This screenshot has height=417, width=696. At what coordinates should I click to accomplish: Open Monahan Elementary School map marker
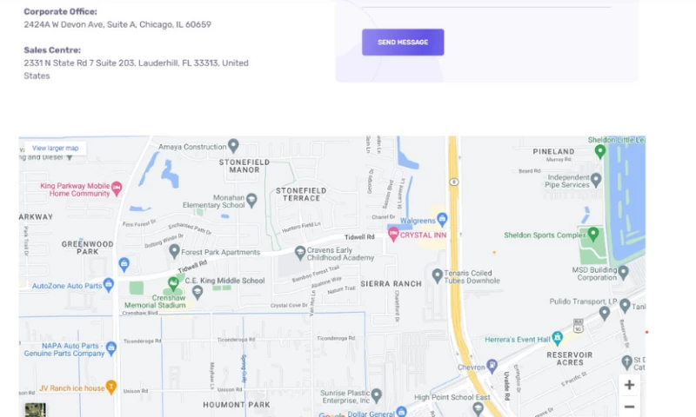coord(251,201)
